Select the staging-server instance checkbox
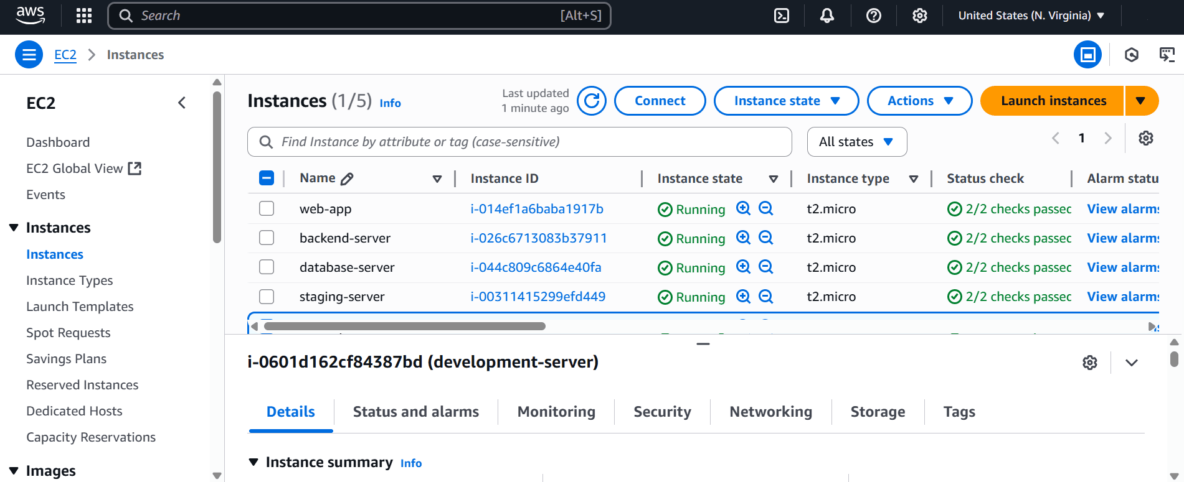 [x=267, y=296]
